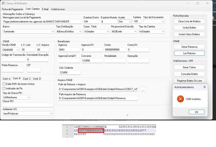Open the Conf. C sub-tab
The image size is (216, 147).
click(x=27, y=79)
